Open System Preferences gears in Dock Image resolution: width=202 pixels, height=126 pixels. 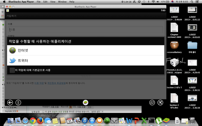click(x=114, y=121)
